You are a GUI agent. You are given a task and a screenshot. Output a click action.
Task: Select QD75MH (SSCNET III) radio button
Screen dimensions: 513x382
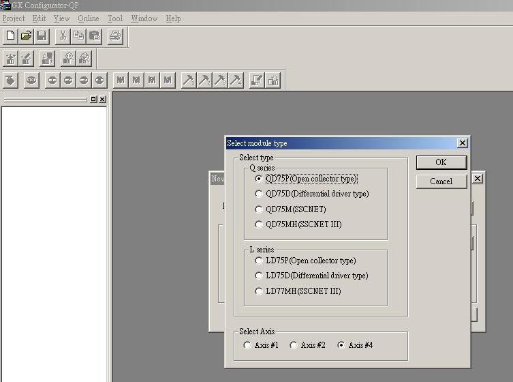(x=259, y=224)
